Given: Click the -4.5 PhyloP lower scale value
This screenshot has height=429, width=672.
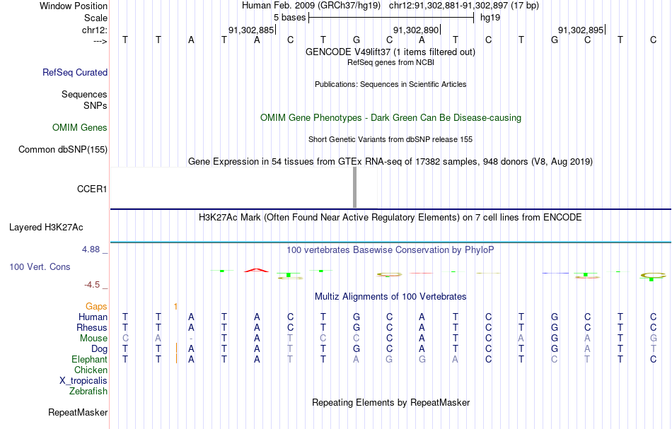Looking at the screenshot, I should (92, 285).
